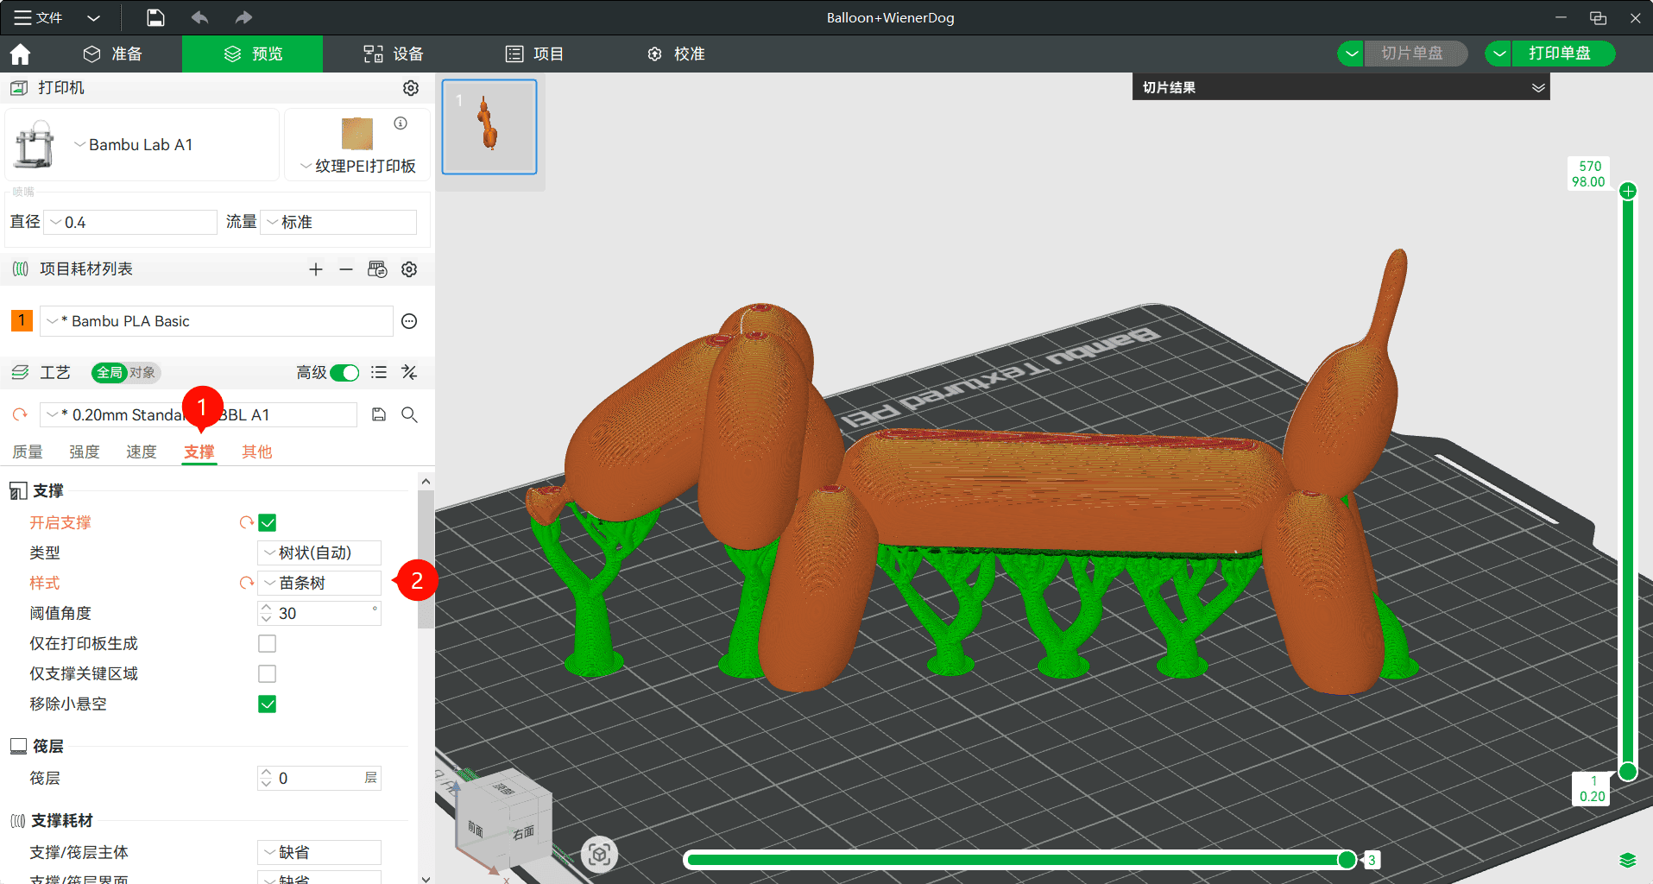Open 强度 settings tab
This screenshot has height=884, width=1653.
pyautogui.click(x=85, y=451)
